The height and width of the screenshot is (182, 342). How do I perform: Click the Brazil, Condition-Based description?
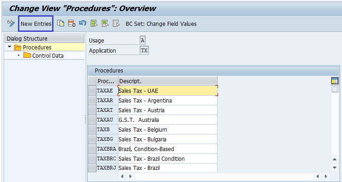point(168,149)
